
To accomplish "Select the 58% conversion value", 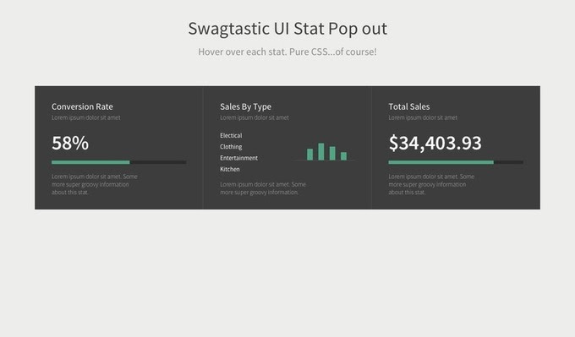I will pos(70,143).
